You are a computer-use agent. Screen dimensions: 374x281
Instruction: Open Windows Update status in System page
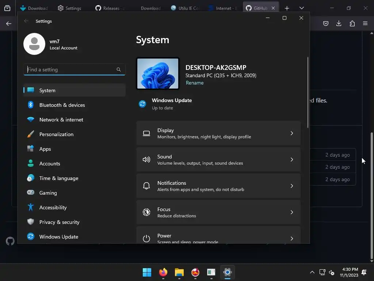tap(166, 104)
